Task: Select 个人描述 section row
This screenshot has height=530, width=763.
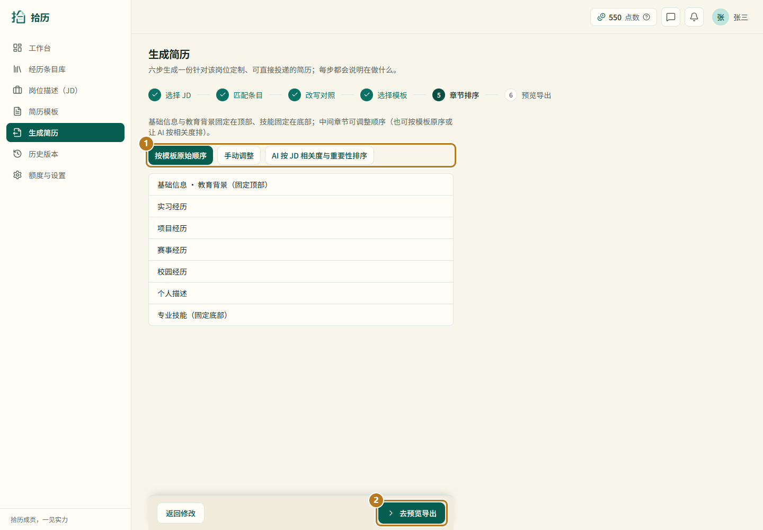Action: click(x=301, y=293)
